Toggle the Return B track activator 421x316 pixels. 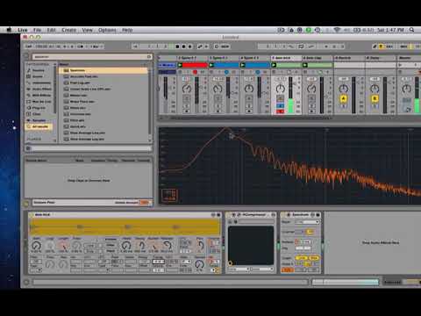click(x=375, y=99)
